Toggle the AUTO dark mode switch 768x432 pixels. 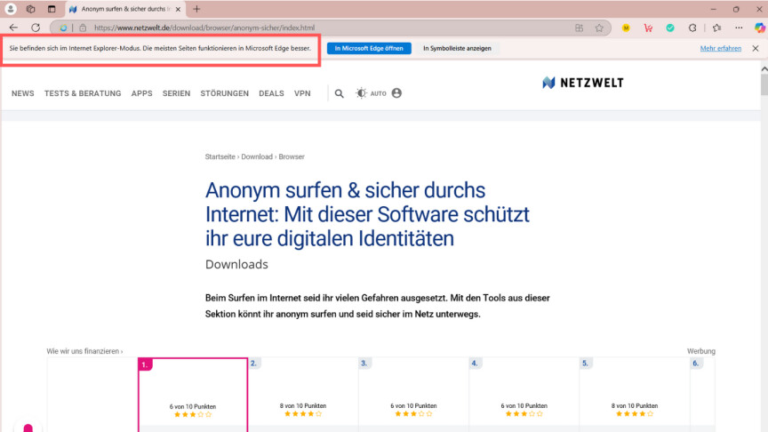pos(372,93)
